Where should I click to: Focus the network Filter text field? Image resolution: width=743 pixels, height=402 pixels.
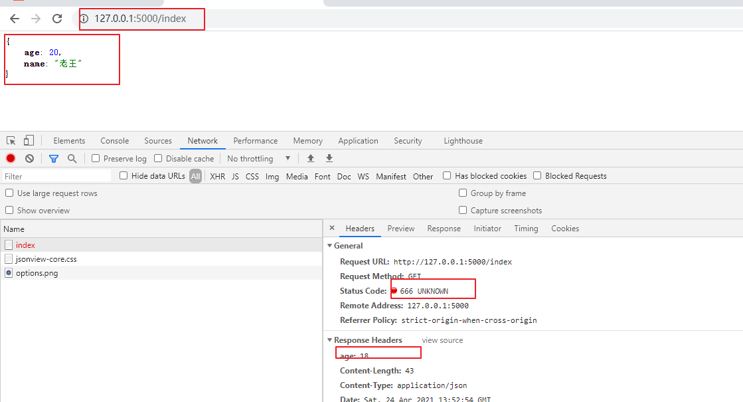point(57,176)
